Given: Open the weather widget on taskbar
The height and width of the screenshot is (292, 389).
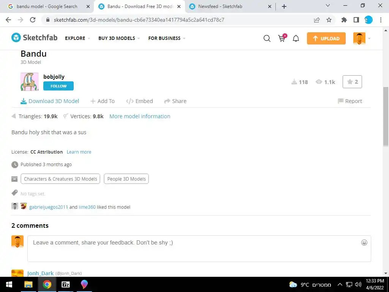Looking at the screenshot, I should pyautogui.click(x=310, y=284).
